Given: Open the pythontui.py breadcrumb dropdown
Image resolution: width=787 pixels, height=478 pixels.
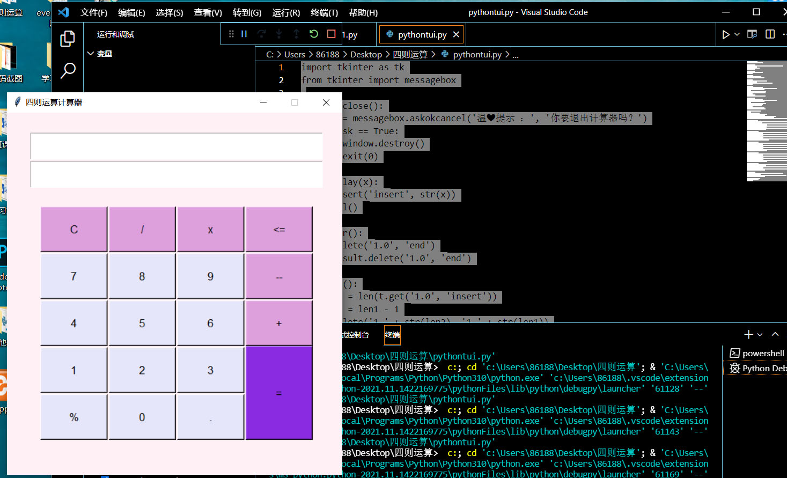Looking at the screenshot, I should (x=477, y=54).
